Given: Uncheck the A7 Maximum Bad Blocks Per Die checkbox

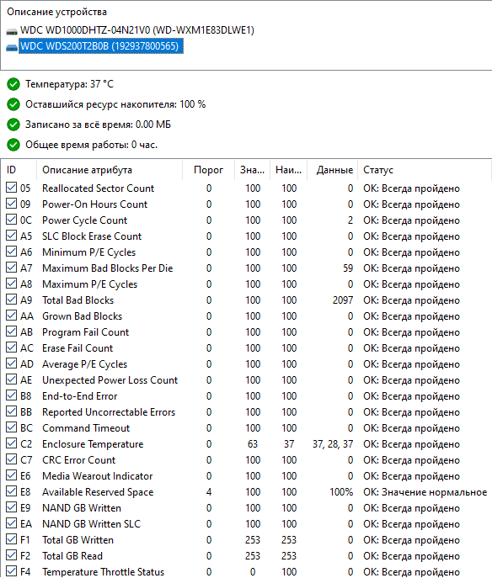Looking at the screenshot, I should (x=12, y=268).
